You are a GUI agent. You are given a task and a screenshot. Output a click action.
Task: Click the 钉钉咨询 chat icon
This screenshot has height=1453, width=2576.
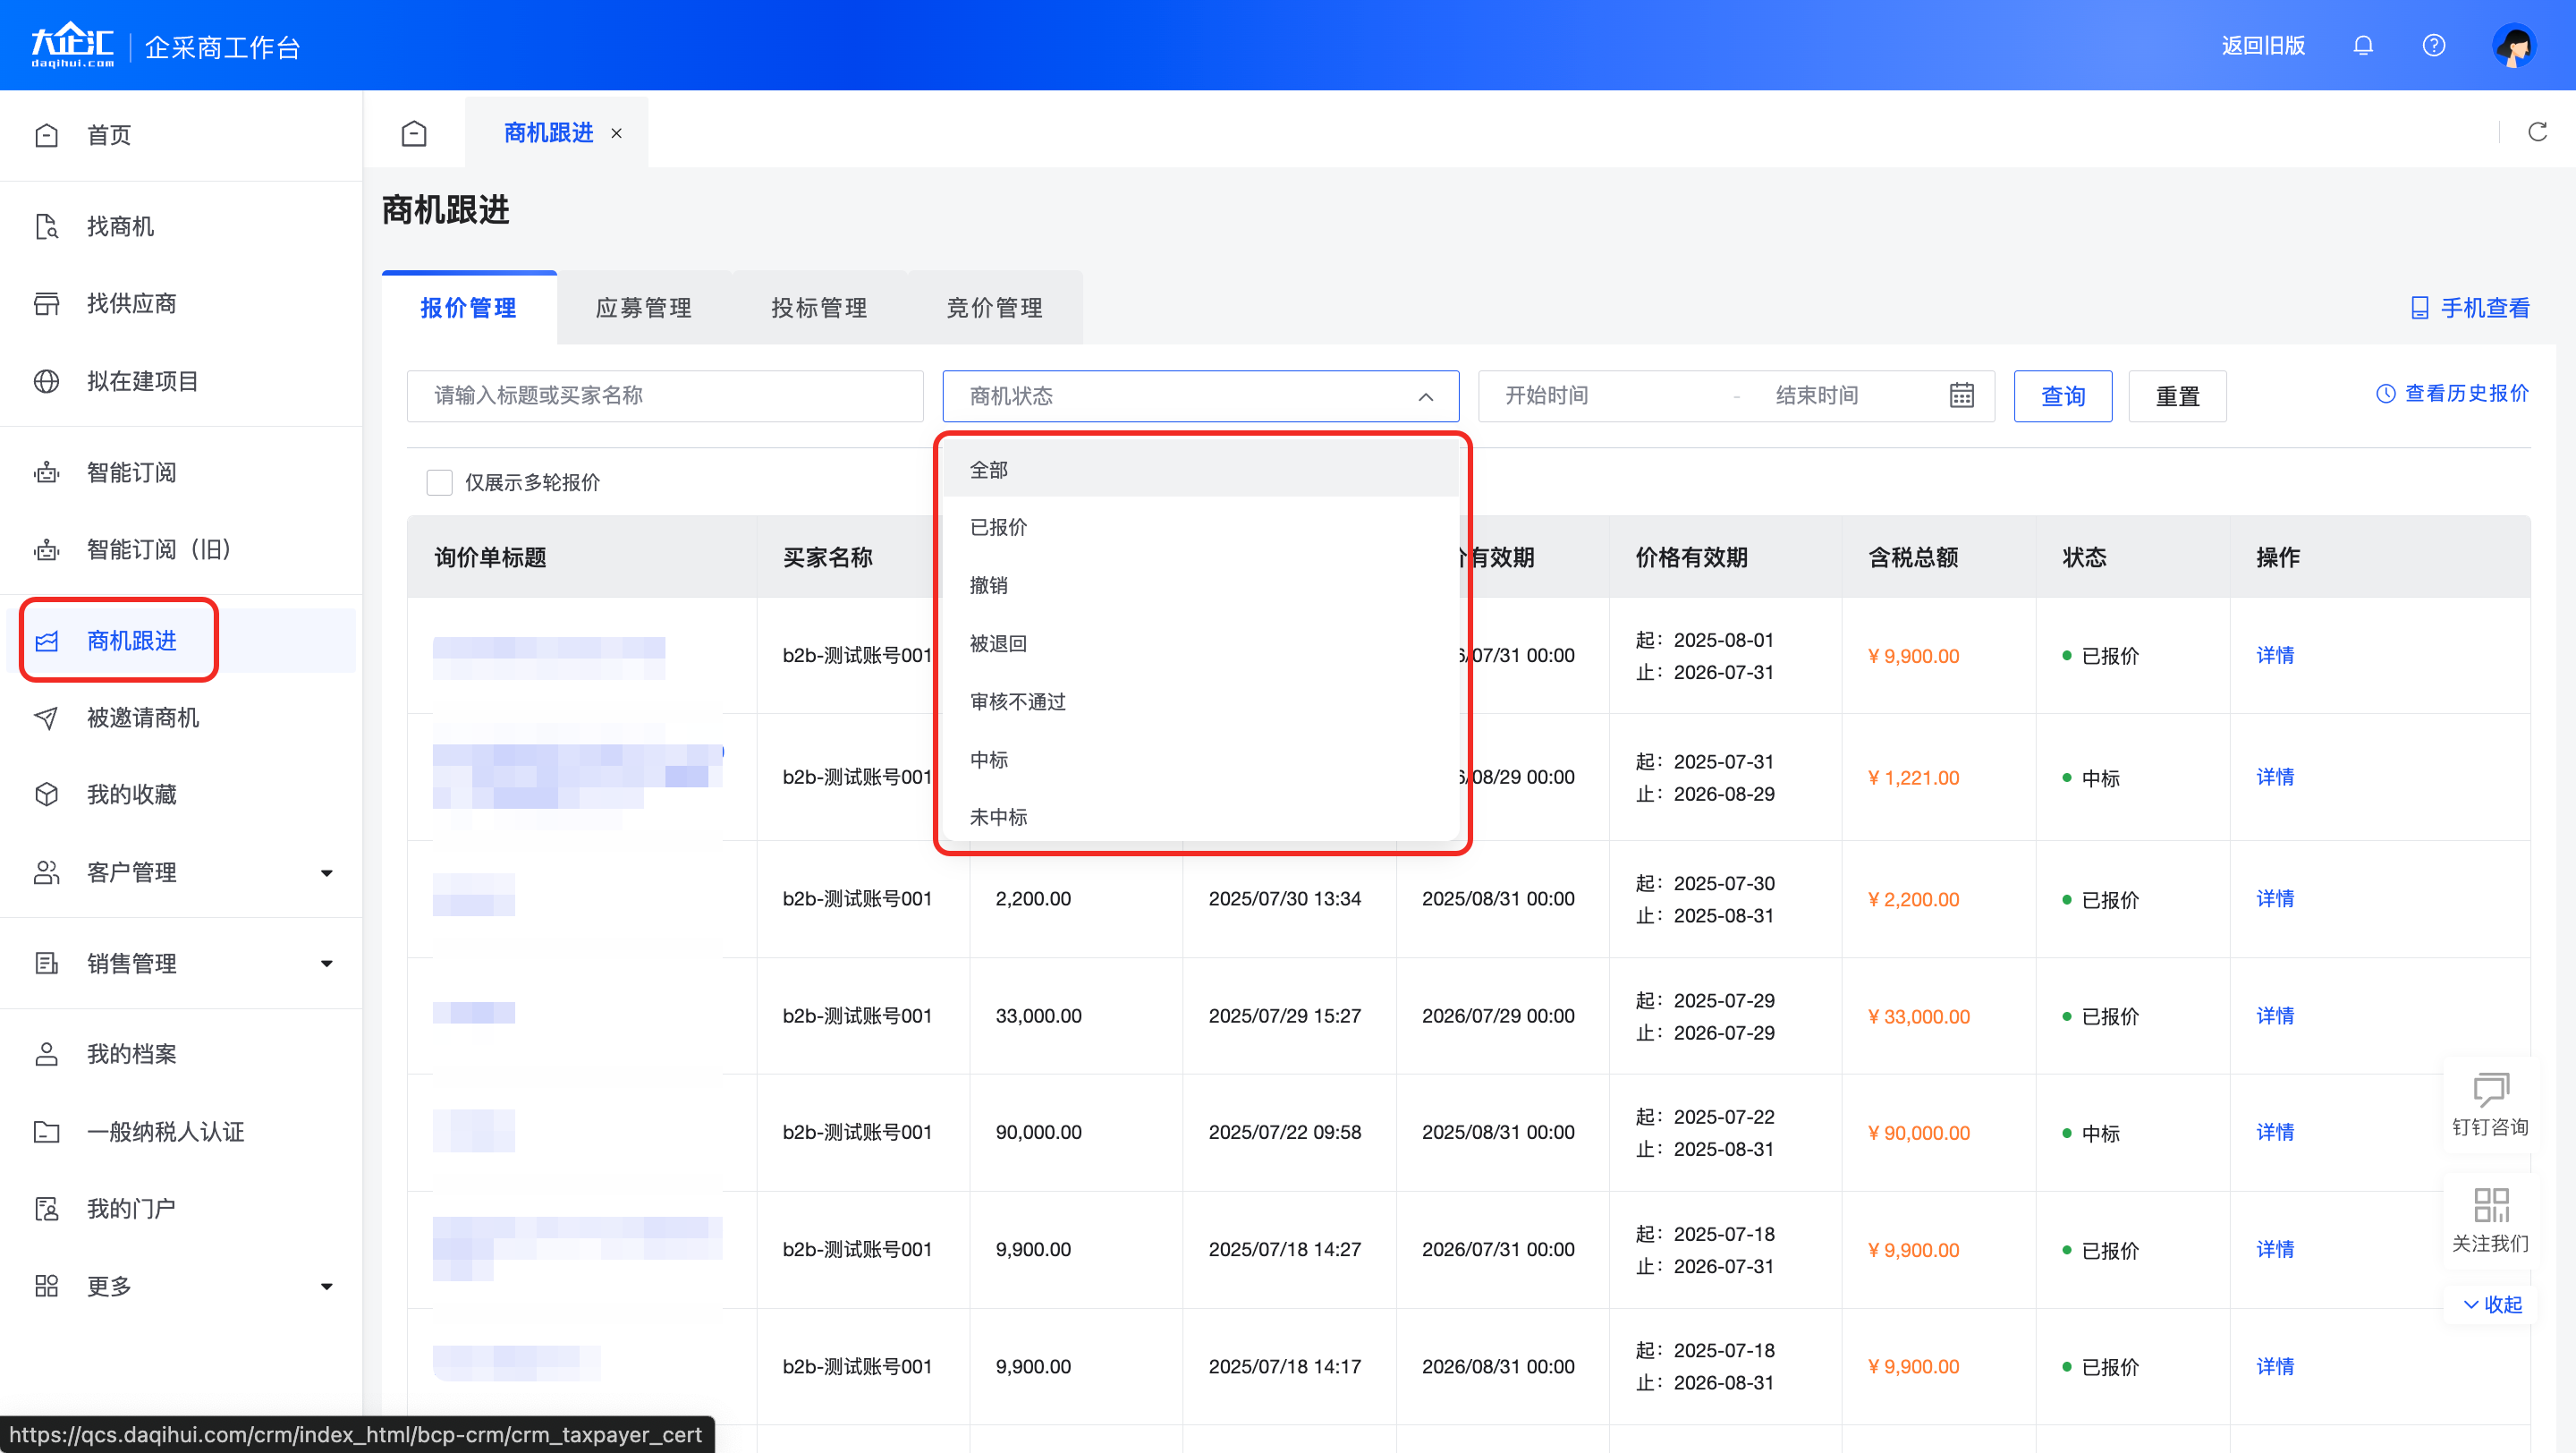[x=2490, y=1089]
